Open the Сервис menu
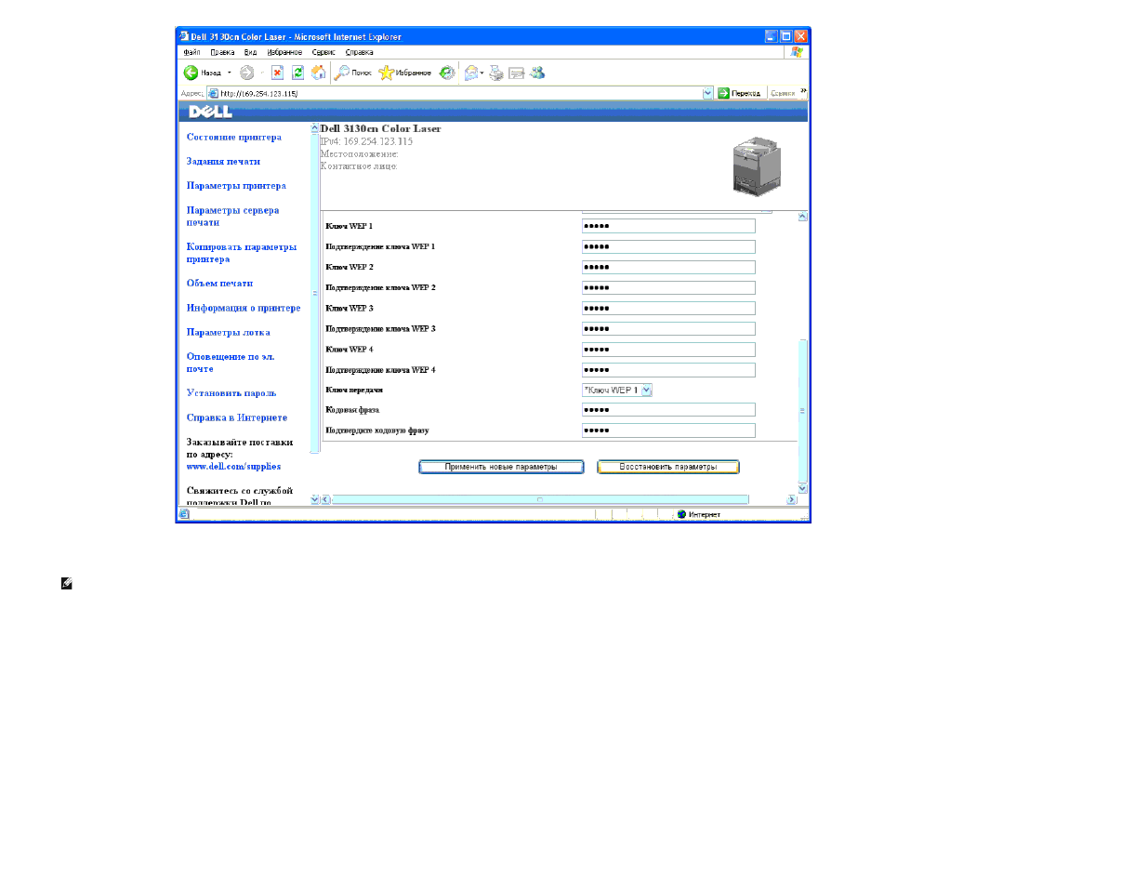This screenshot has height=887, width=1148. coord(323,52)
